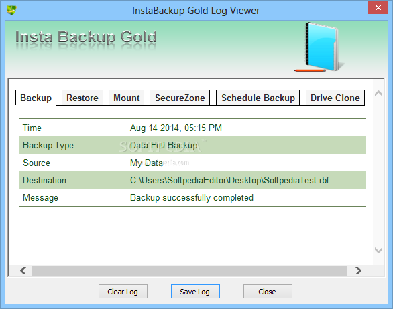
Task: Click the 'Time' row label
Action: click(32, 128)
